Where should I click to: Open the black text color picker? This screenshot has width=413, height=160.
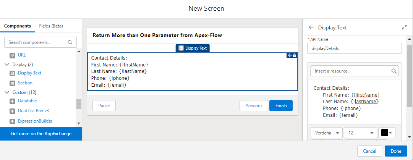pyautogui.click(x=387, y=133)
